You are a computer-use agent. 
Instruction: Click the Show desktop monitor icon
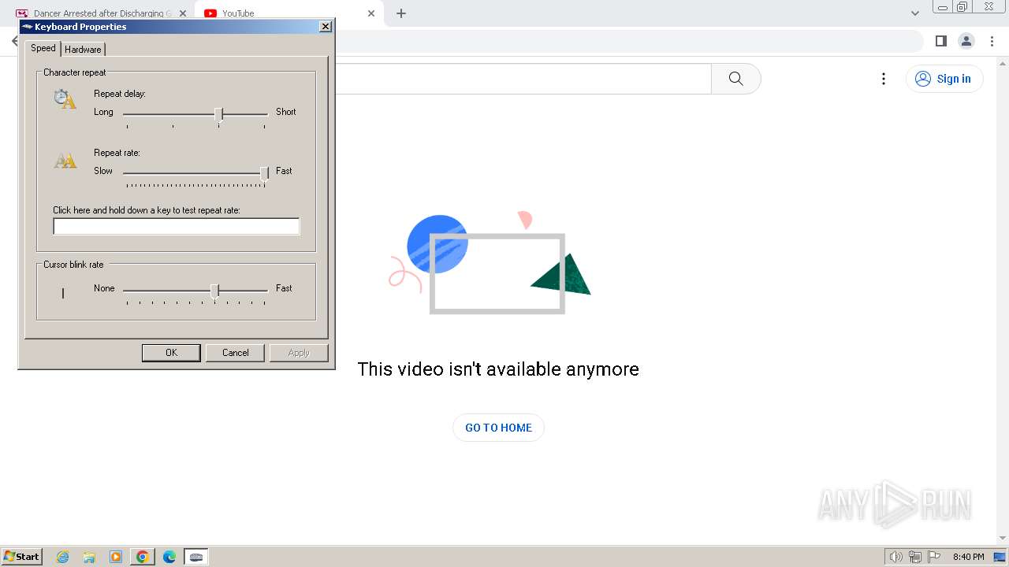tap(1000, 557)
